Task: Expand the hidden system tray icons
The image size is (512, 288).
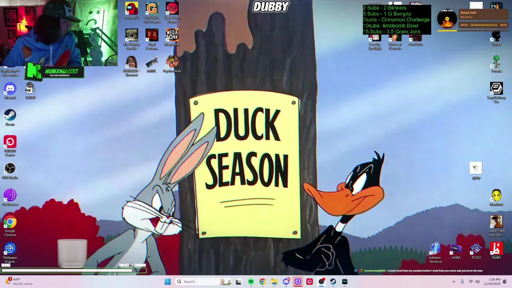Action: (x=454, y=282)
